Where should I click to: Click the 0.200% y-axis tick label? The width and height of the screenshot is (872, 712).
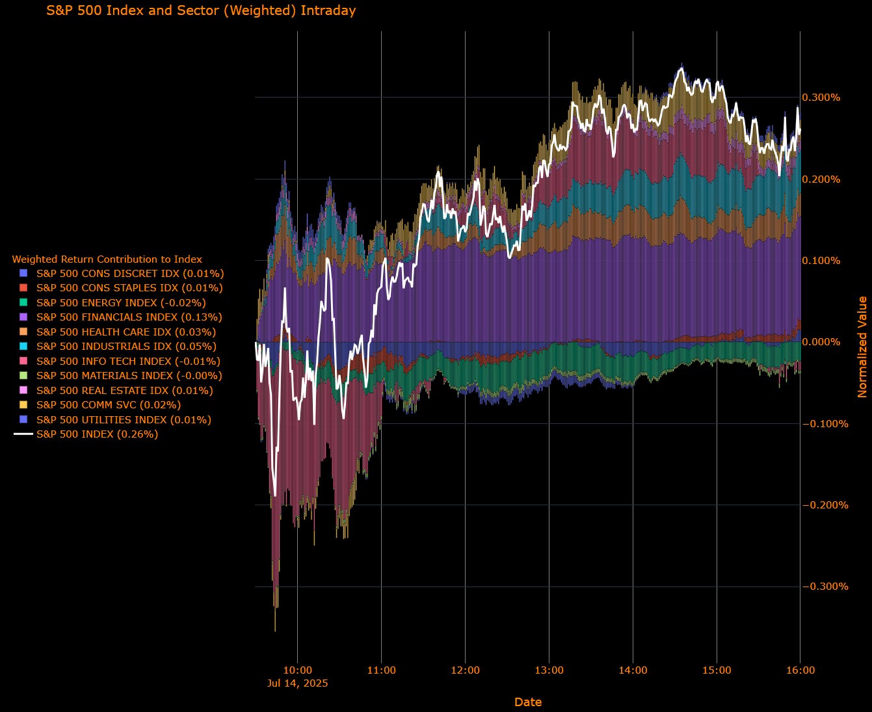click(x=821, y=179)
